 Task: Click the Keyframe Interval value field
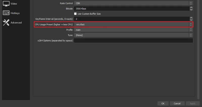(132, 19)
